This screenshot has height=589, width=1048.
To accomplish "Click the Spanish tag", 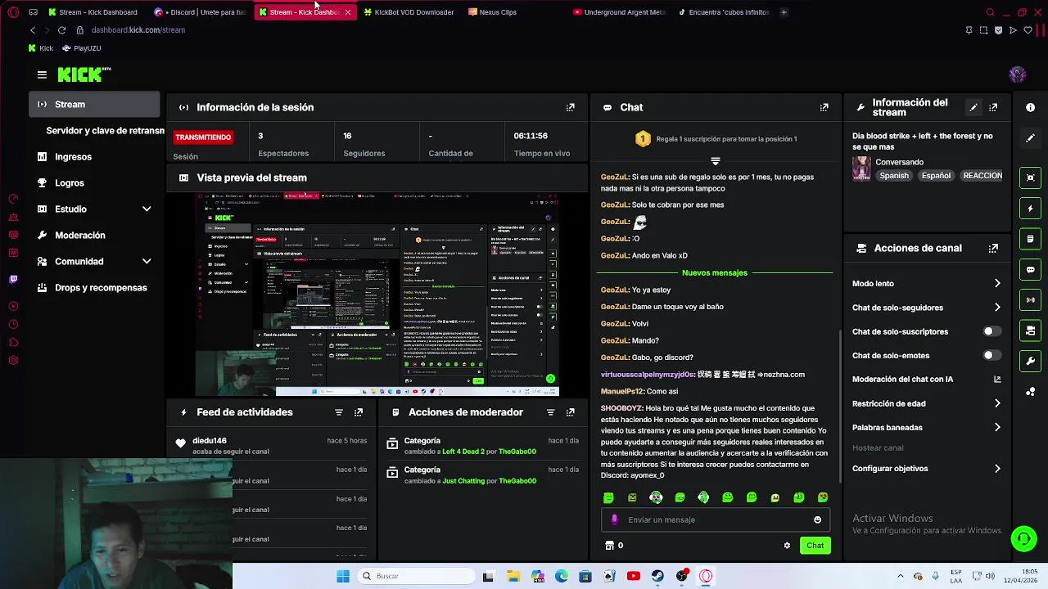I will [x=893, y=176].
